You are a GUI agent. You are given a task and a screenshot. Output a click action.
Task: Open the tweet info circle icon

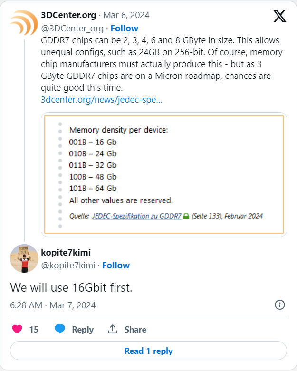click(280, 305)
